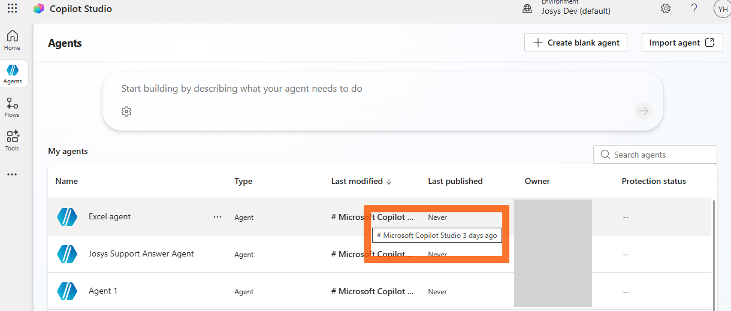
Task: Click Agent type in Excel agent row
Action: coord(244,218)
